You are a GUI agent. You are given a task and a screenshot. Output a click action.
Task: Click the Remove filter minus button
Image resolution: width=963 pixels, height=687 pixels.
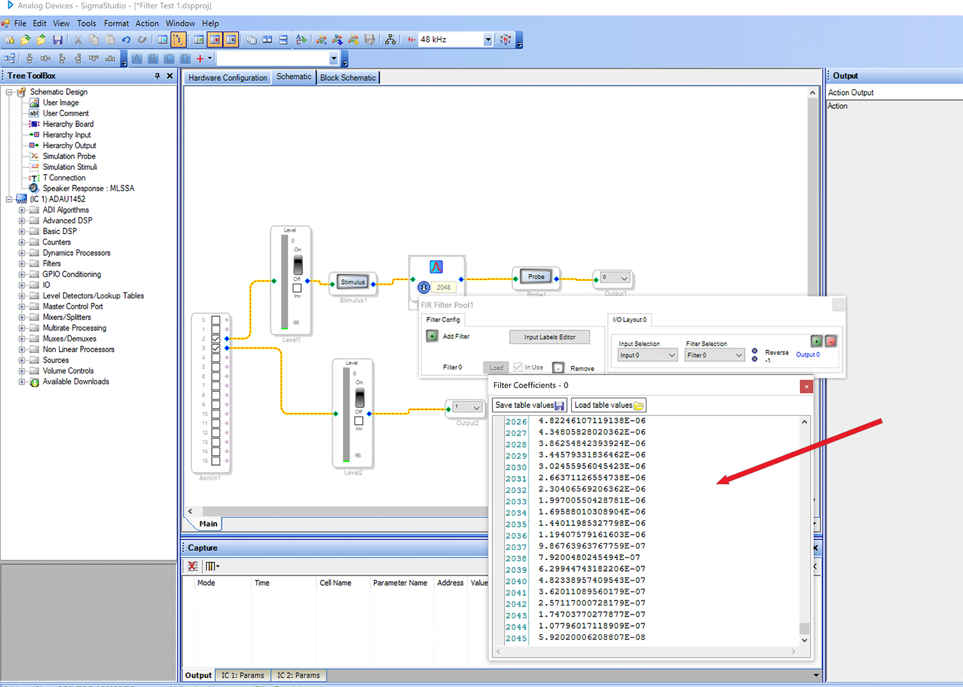(559, 368)
